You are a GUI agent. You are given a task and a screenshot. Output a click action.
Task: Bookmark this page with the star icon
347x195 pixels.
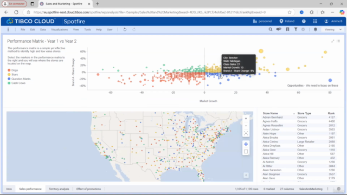(290, 12)
